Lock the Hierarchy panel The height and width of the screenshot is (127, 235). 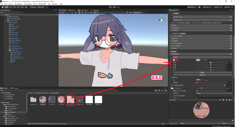(55, 10)
